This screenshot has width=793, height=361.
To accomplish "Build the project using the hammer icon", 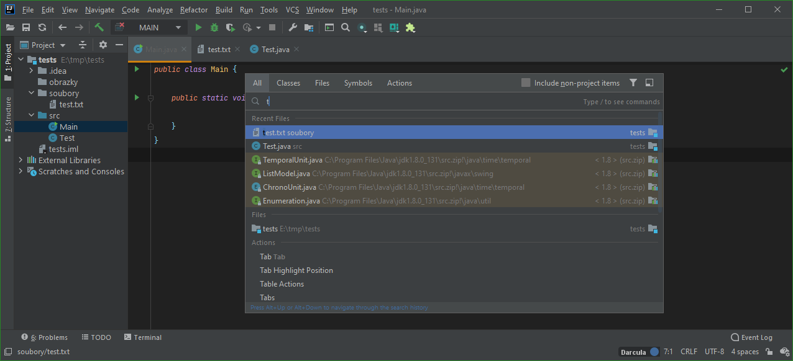I will click(x=99, y=27).
